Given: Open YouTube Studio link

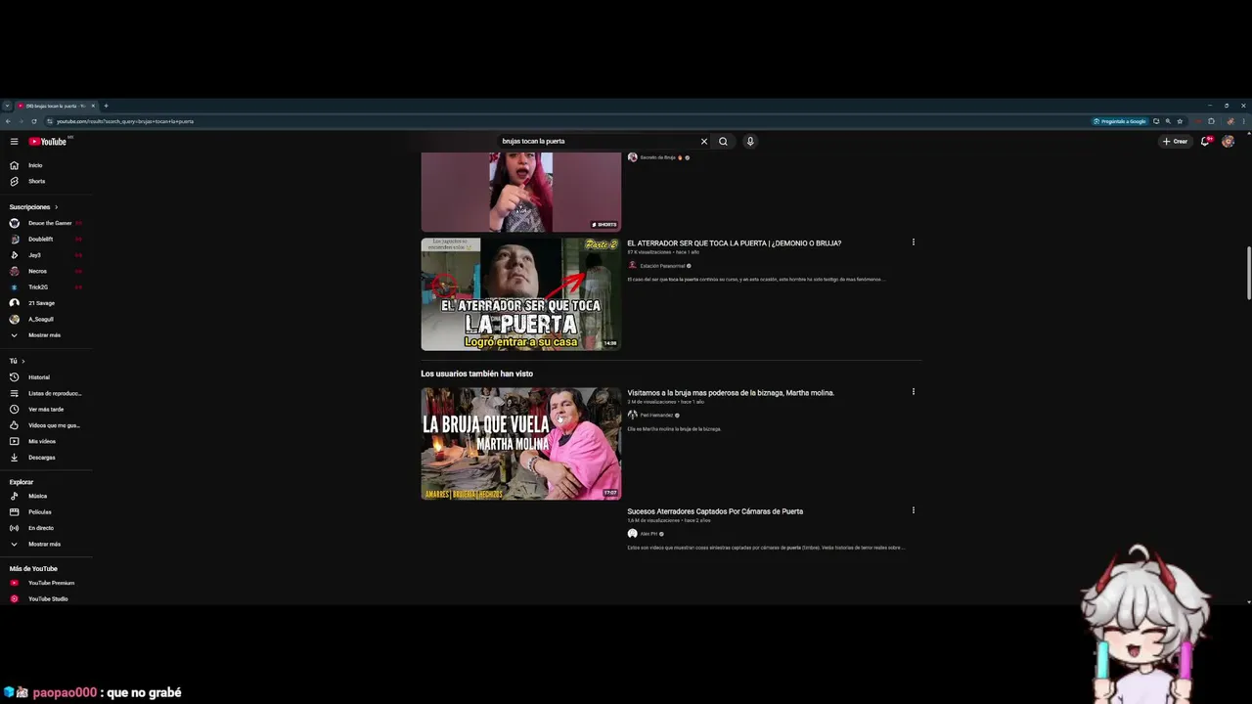Looking at the screenshot, I should coord(46,598).
